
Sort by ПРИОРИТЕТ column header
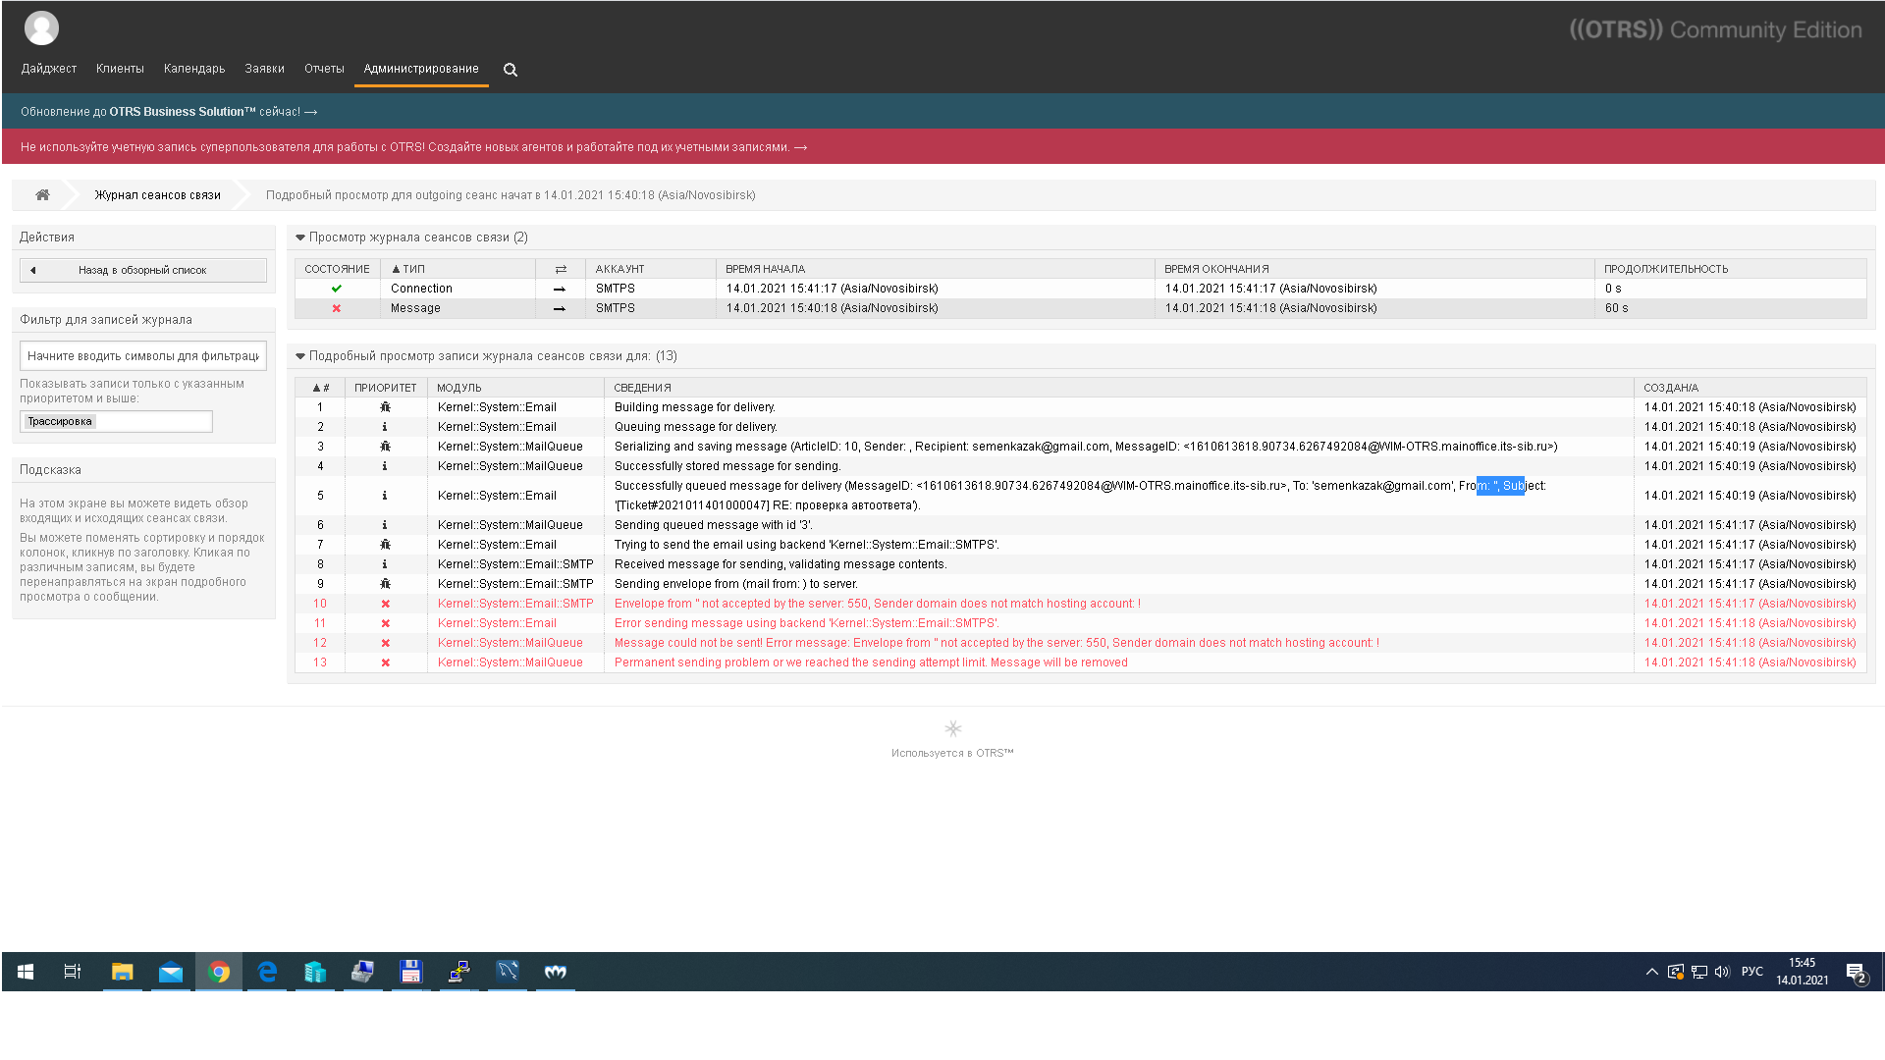(x=385, y=388)
